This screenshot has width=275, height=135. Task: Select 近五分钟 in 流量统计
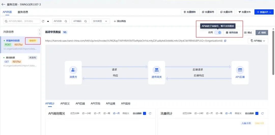[187, 113]
